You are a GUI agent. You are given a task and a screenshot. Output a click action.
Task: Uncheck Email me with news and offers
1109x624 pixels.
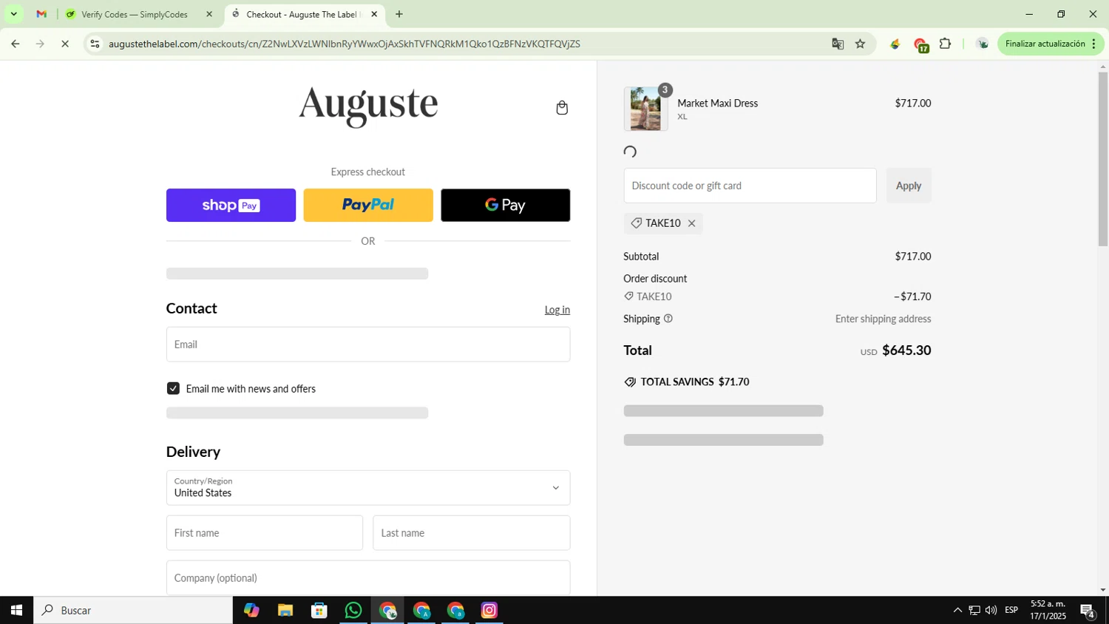pos(173,388)
